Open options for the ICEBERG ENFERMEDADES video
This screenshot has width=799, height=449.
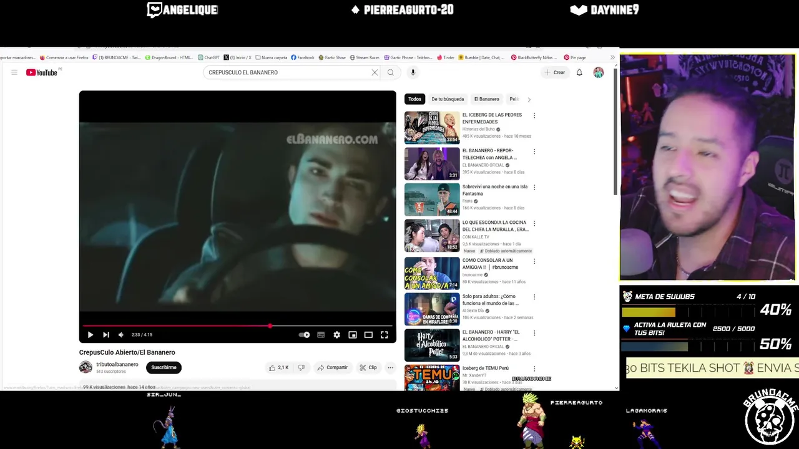tap(534, 115)
